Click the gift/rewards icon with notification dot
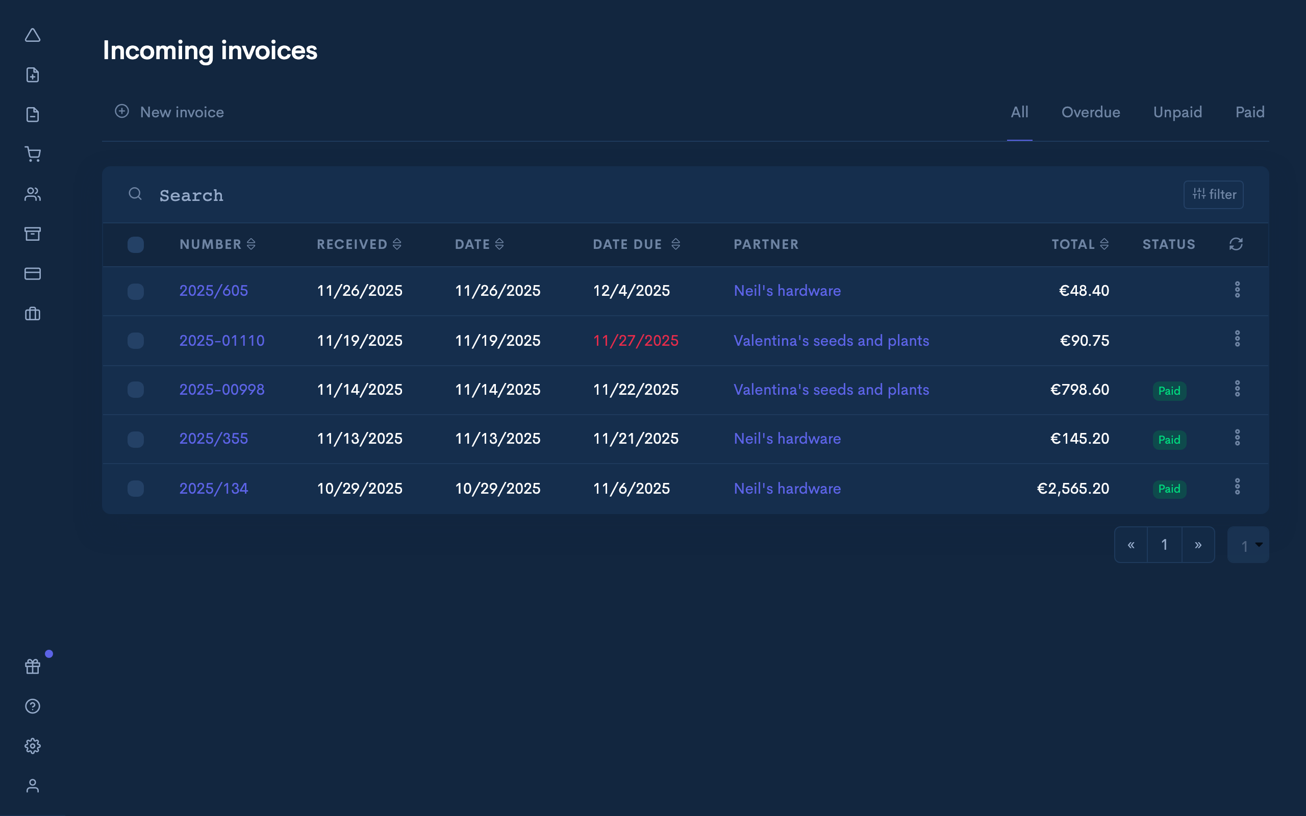The width and height of the screenshot is (1306, 816). click(33, 666)
